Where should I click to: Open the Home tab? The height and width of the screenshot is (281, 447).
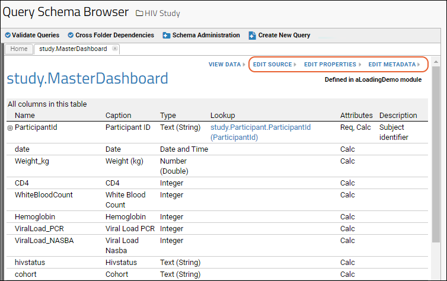click(x=18, y=49)
